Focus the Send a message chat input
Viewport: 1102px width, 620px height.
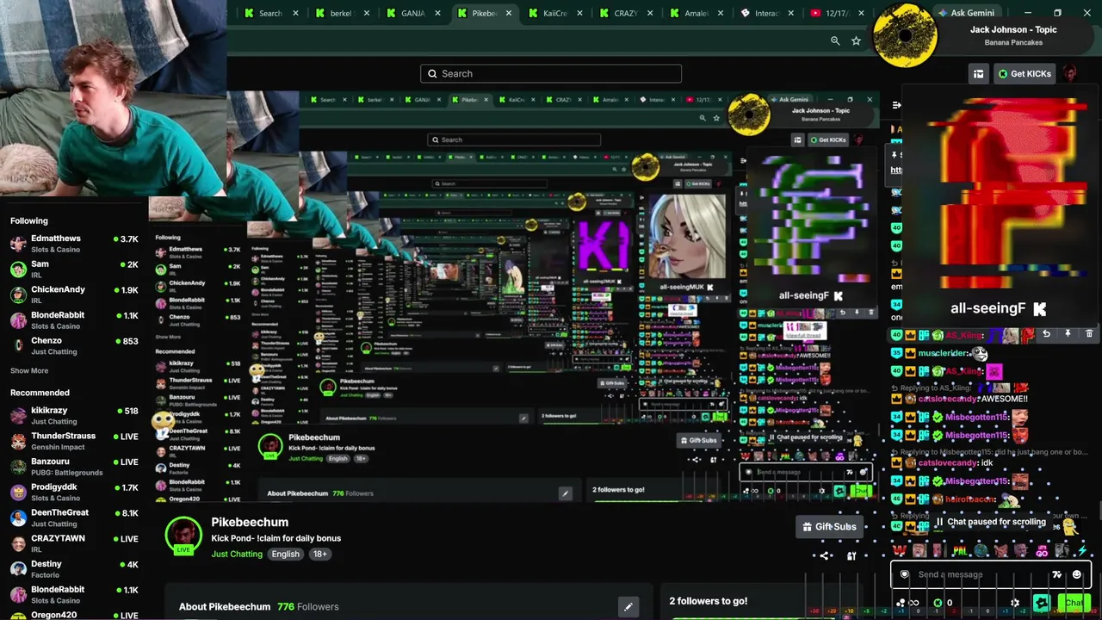pyautogui.click(x=990, y=574)
